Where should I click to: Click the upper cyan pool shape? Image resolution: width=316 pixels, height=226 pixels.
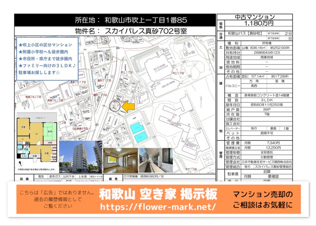[x=137, y=128]
